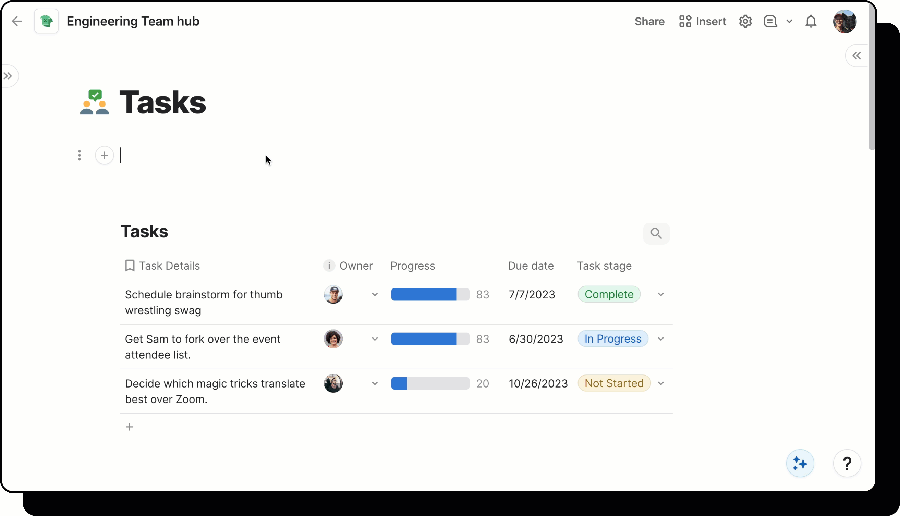Open the settings gear icon
Viewport: 900px width, 516px height.
coord(745,21)
